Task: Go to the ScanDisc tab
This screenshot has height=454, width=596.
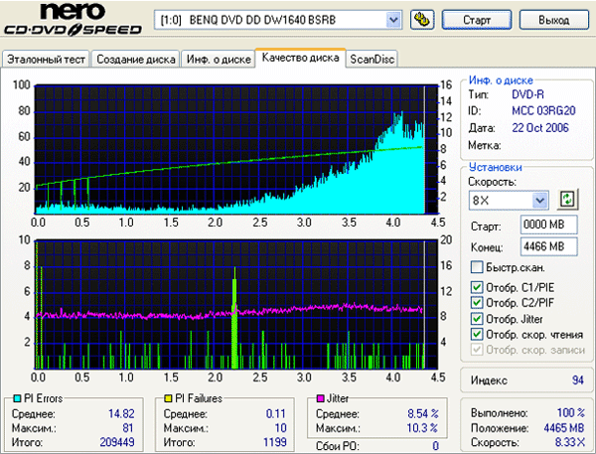Action: (372, 60)
